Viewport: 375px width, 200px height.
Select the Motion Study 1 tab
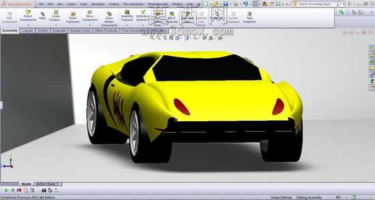point(48,184)
